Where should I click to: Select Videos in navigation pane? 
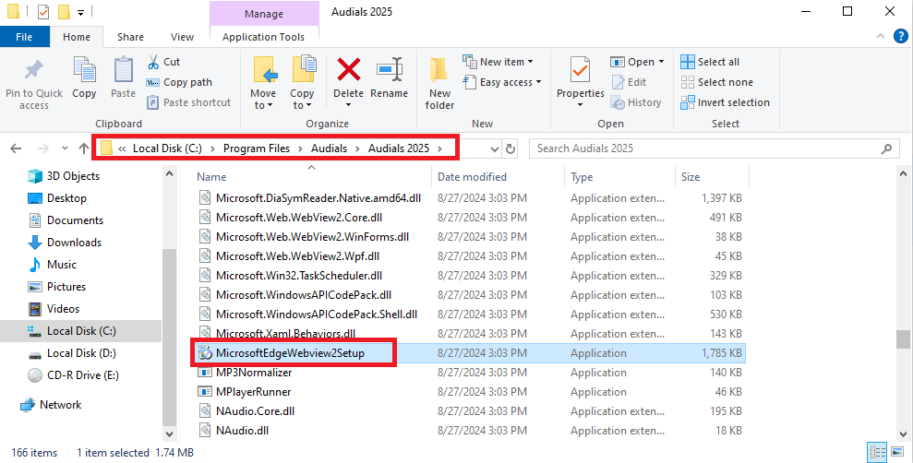click(54, 308)
